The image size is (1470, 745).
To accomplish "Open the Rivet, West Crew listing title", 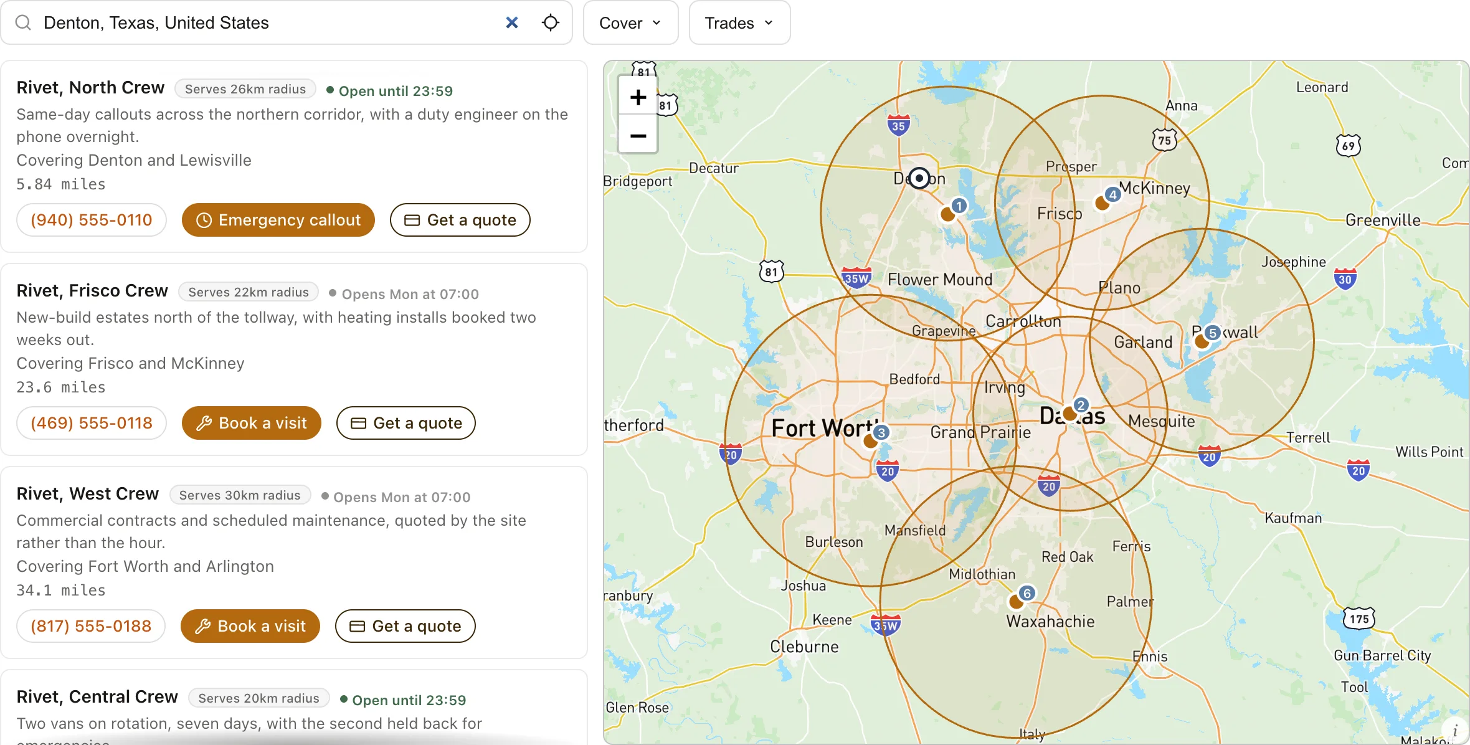I will [88, 494].
